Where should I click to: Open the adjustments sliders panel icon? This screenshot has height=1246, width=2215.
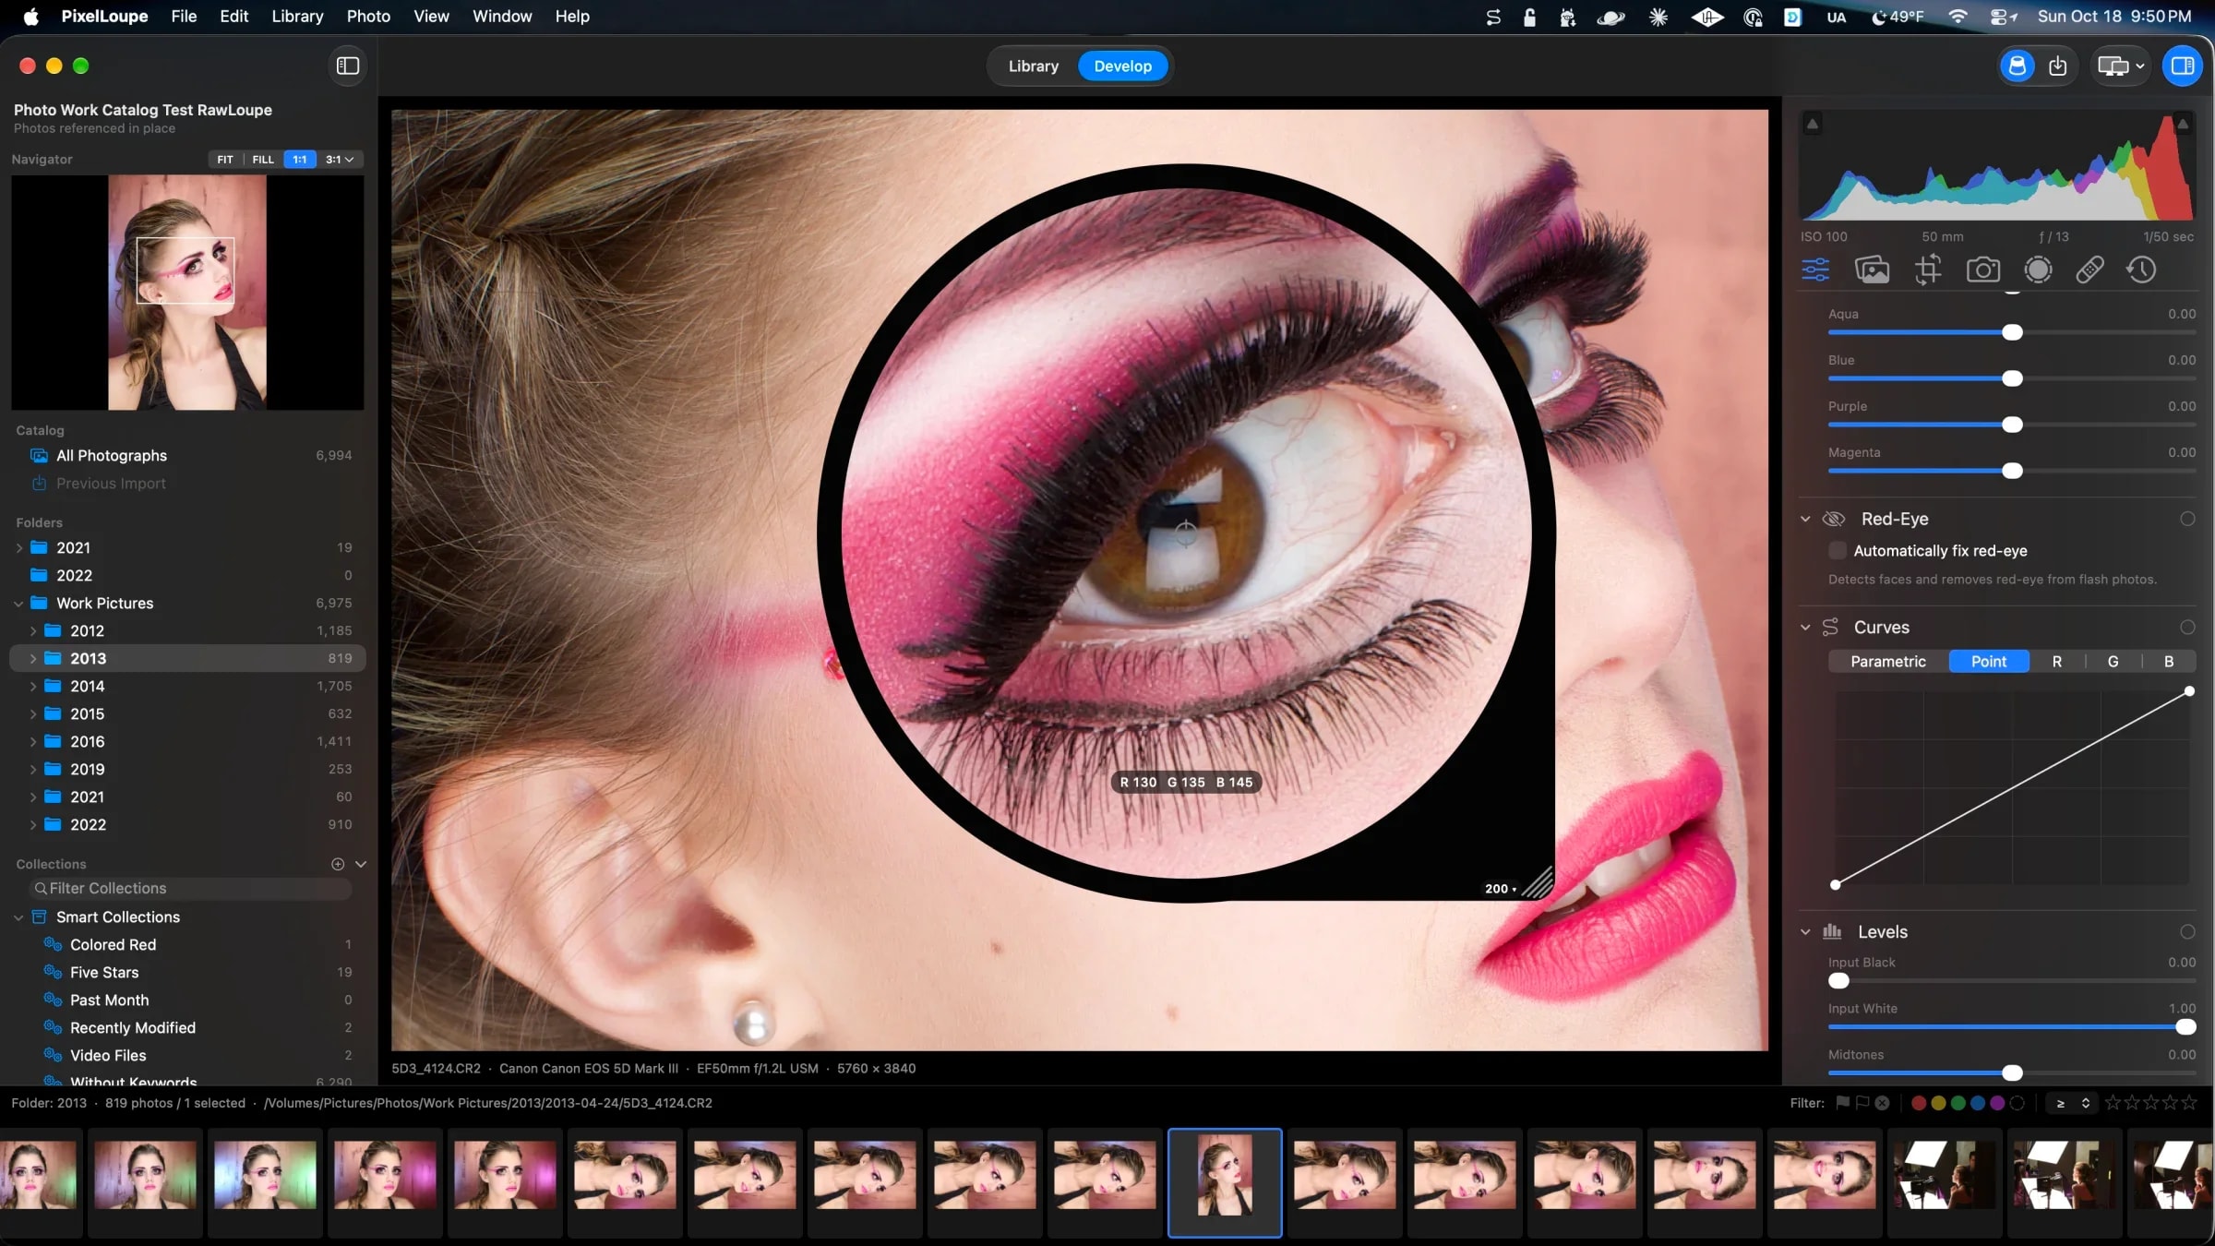point(1815,270)
